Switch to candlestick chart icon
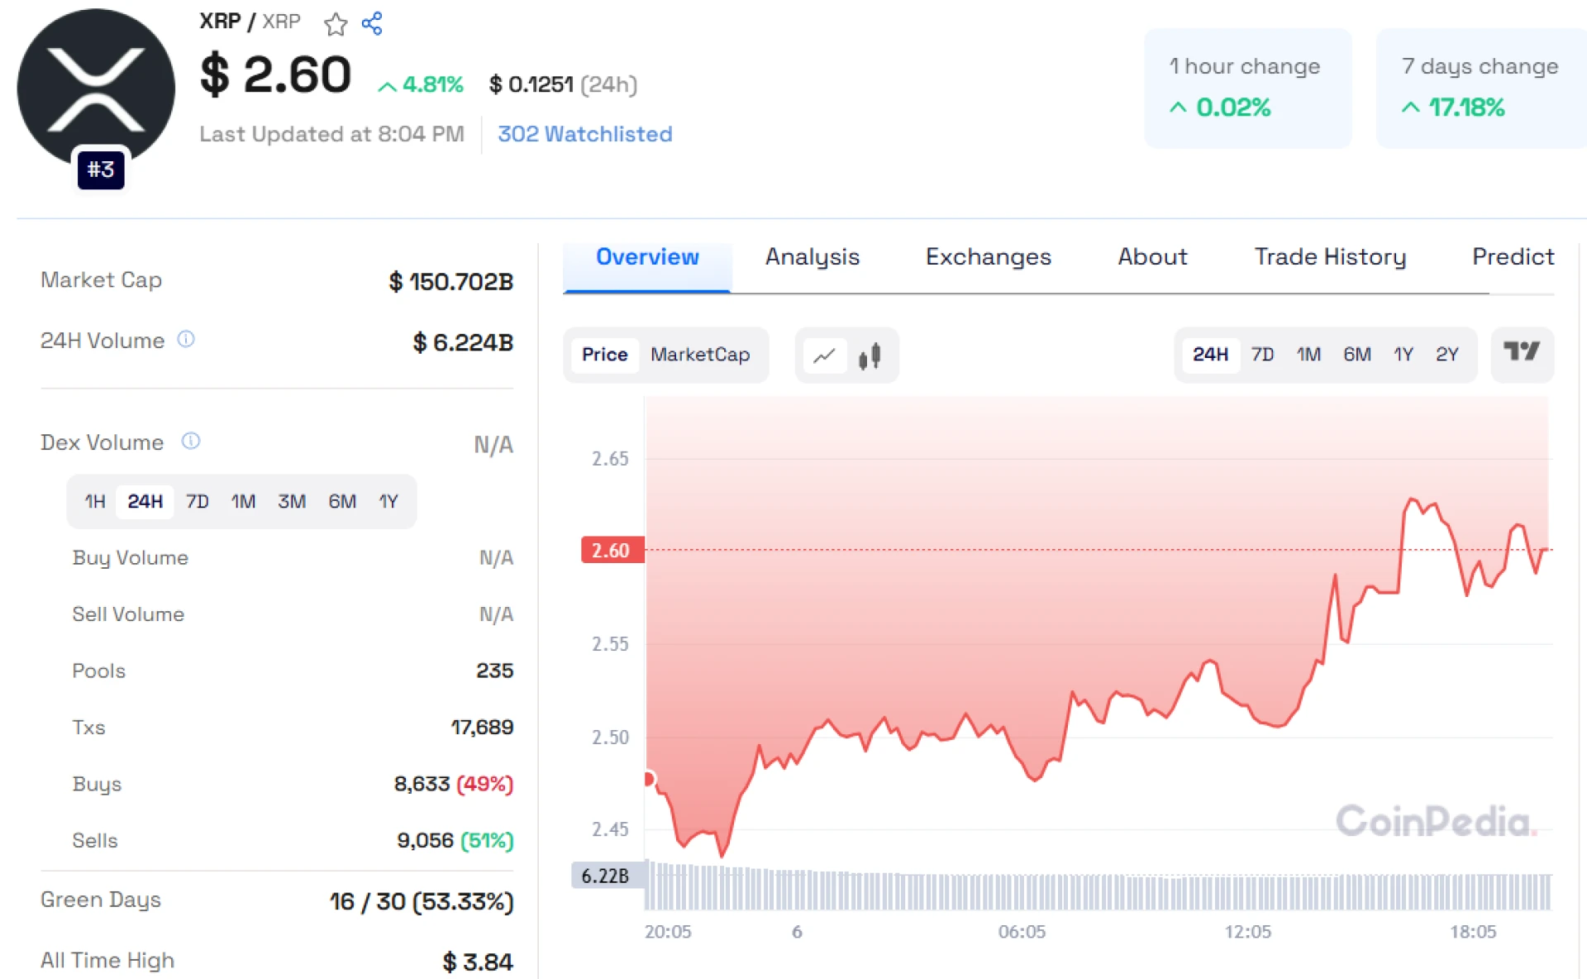Viewport: 1587px width, 979px height. pos(870,356)
